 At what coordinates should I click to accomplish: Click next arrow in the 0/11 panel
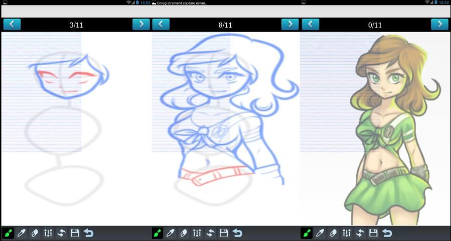(x=439, y=24)
